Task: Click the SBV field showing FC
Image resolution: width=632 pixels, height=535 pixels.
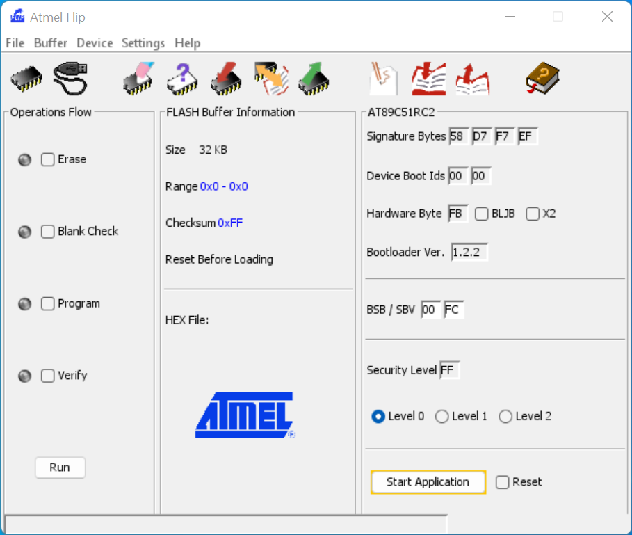Action: [454, 310]
